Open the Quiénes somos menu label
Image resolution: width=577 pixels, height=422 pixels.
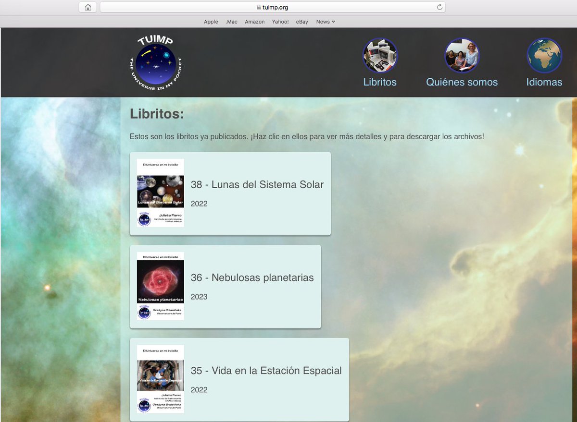point(462,82)
